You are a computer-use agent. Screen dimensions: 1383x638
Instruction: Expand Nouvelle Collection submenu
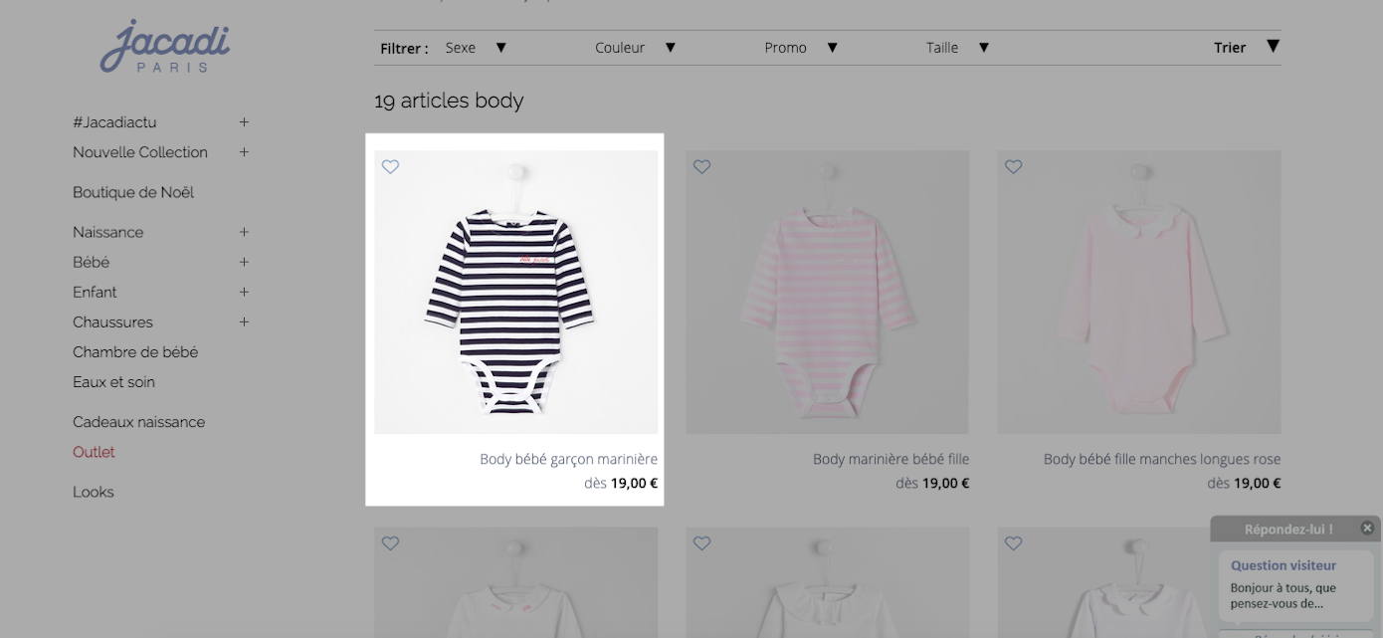244,152
